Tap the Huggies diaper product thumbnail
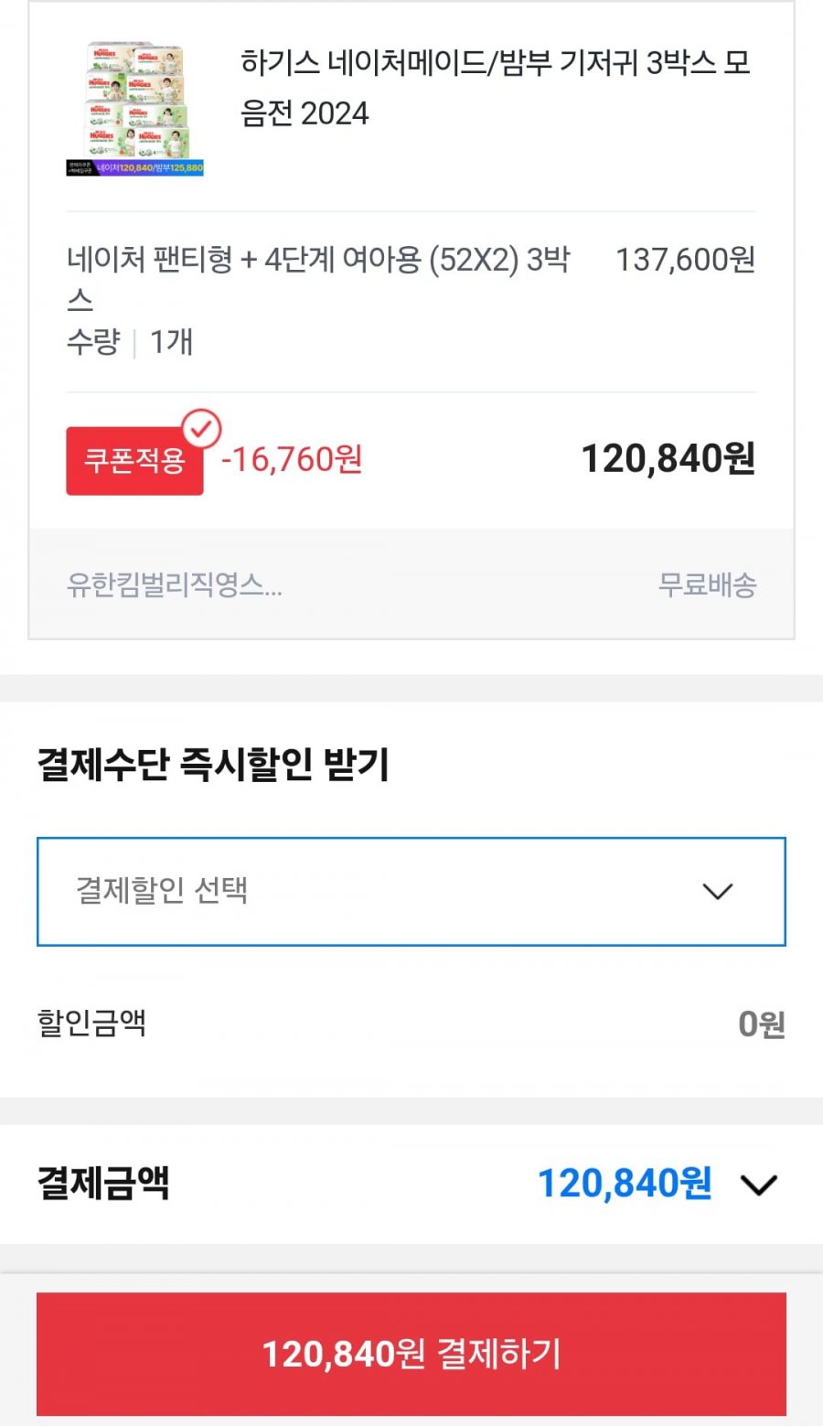823x1426 pixels. coord(135,109)
